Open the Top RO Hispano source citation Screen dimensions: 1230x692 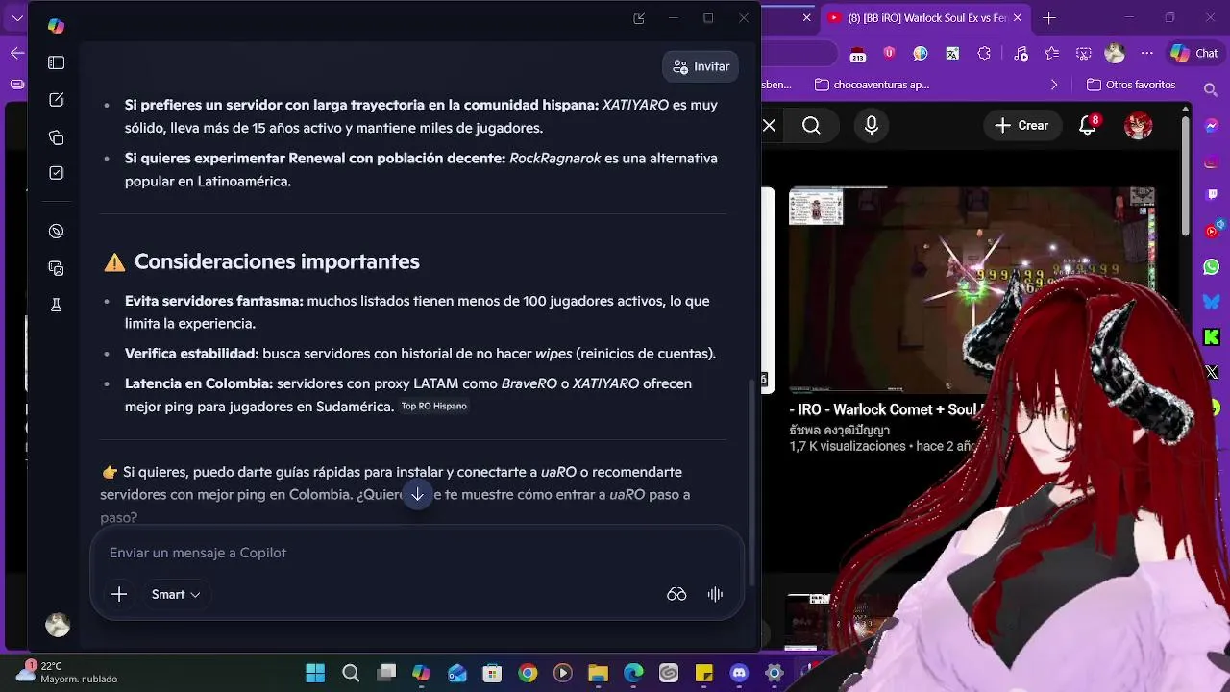[x=434, y=407]
